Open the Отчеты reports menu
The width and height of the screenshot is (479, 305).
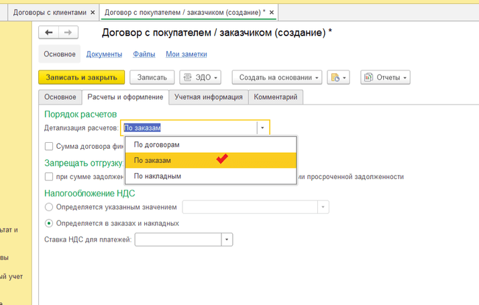tap(385, 78)
